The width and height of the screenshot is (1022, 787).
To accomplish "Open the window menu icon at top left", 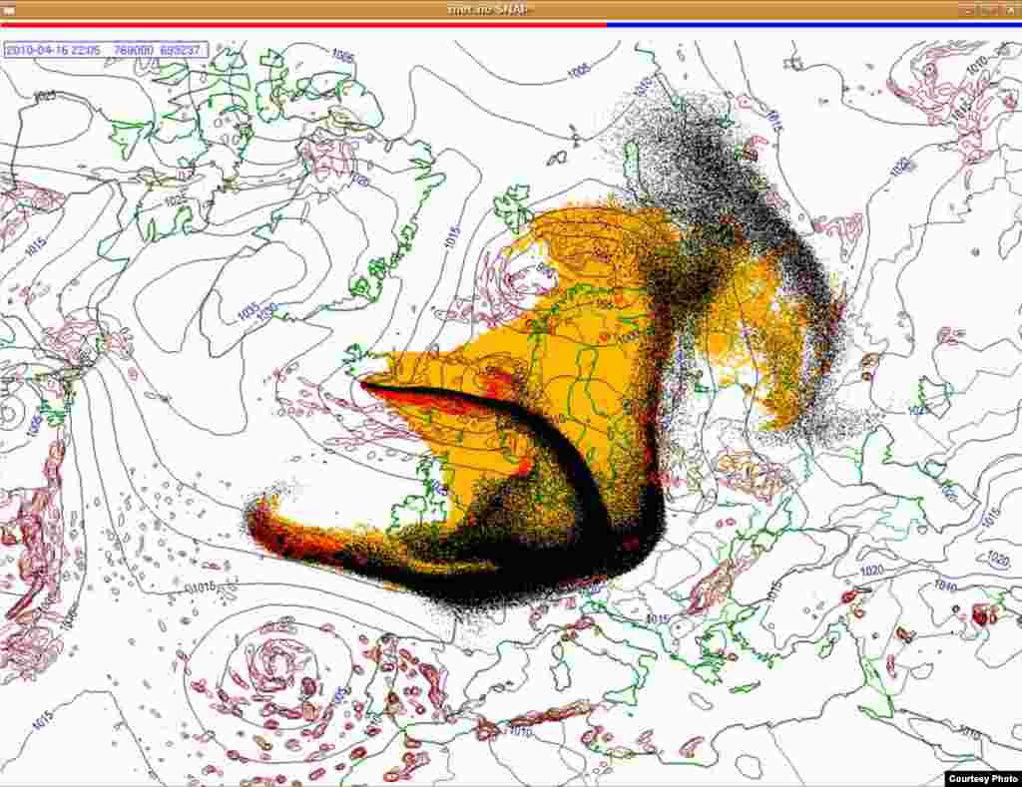I will point(6,10).
